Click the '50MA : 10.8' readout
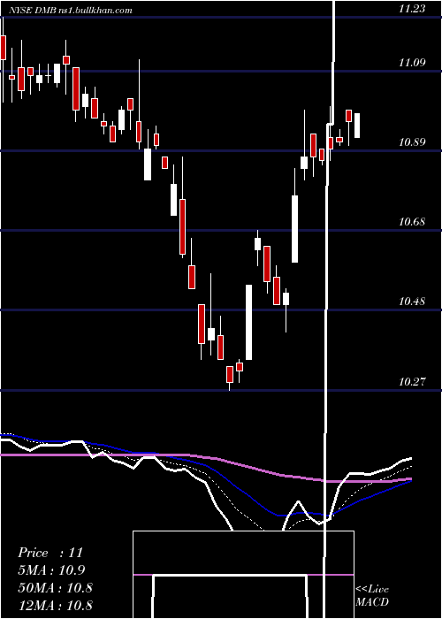 pos(55,587)
